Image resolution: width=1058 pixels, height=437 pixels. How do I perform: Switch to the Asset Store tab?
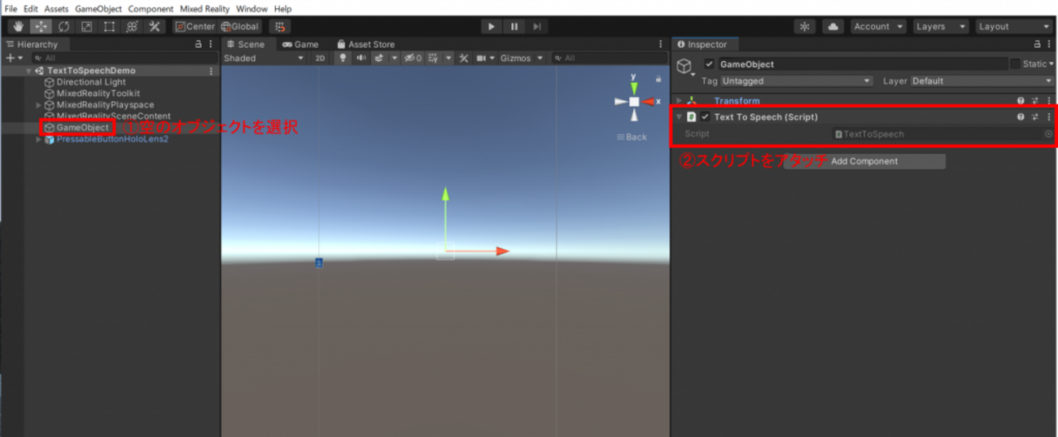366,45
